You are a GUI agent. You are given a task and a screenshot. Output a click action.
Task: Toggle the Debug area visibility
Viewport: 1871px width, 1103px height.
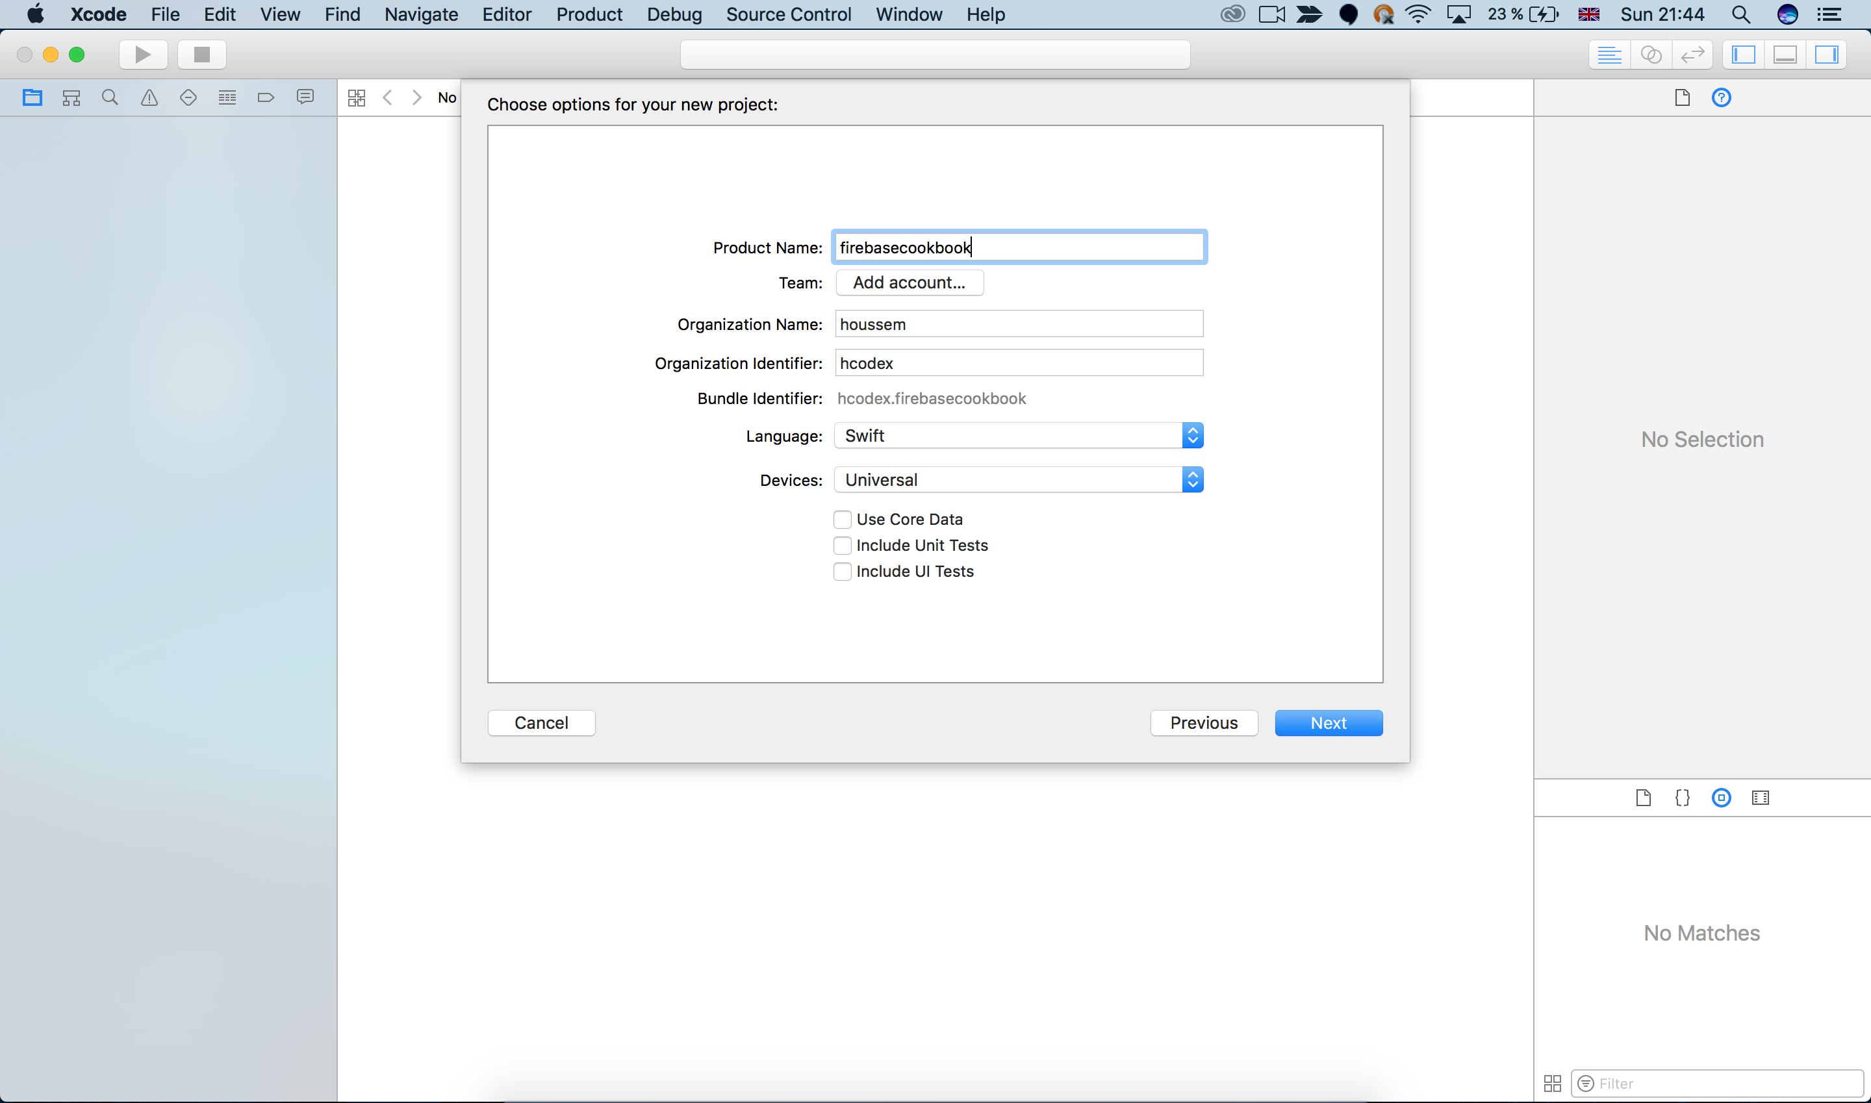click(1785, 55)
